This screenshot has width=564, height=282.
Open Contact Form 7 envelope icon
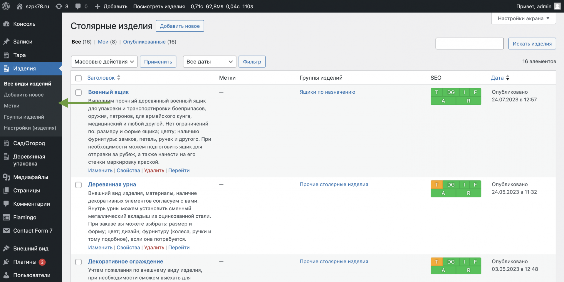pyautogui.click(x=6, y=231)
